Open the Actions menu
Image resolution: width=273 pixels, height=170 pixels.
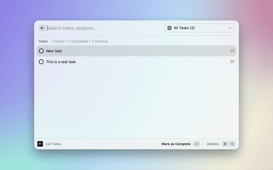click(x=212, y=144)
